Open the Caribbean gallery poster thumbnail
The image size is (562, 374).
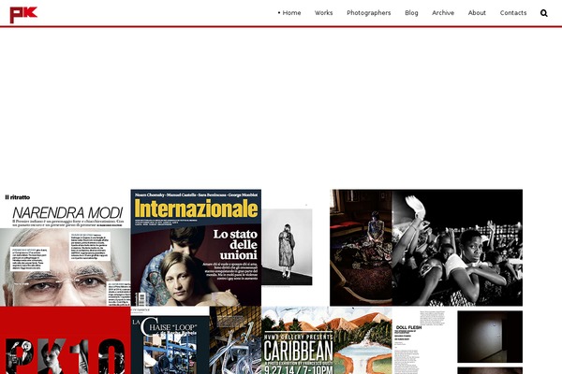point(327,340)
